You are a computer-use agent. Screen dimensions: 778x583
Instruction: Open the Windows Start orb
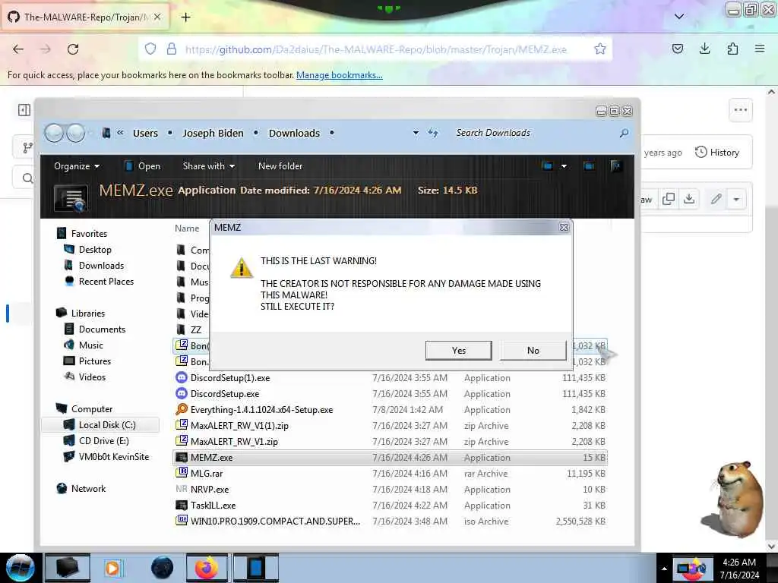(x=20, y=568)
